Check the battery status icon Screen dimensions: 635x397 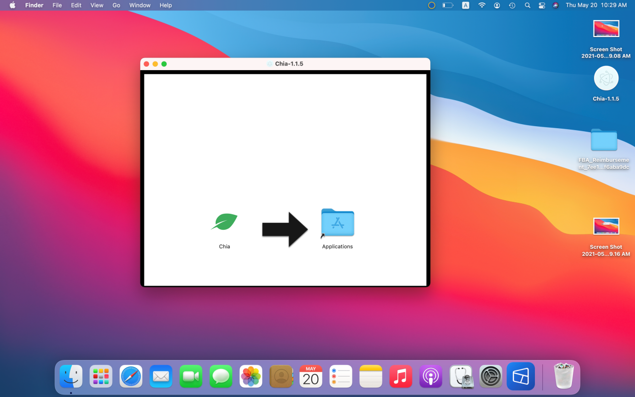tap(448, 5)
